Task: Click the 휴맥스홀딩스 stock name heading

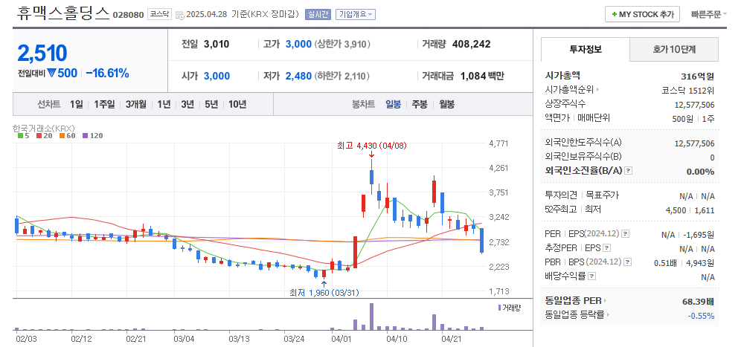Action: [63, 13]
